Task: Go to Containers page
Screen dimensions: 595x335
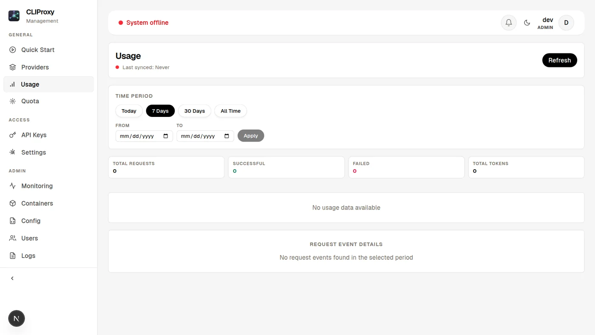Action: pyautogui.click(x=48, y=203)
